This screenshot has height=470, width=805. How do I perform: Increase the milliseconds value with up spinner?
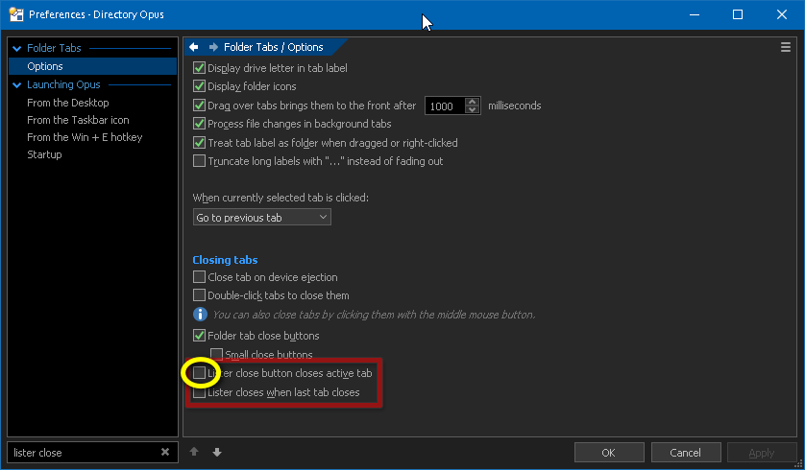pyautogui.click(x=472, y=102)
